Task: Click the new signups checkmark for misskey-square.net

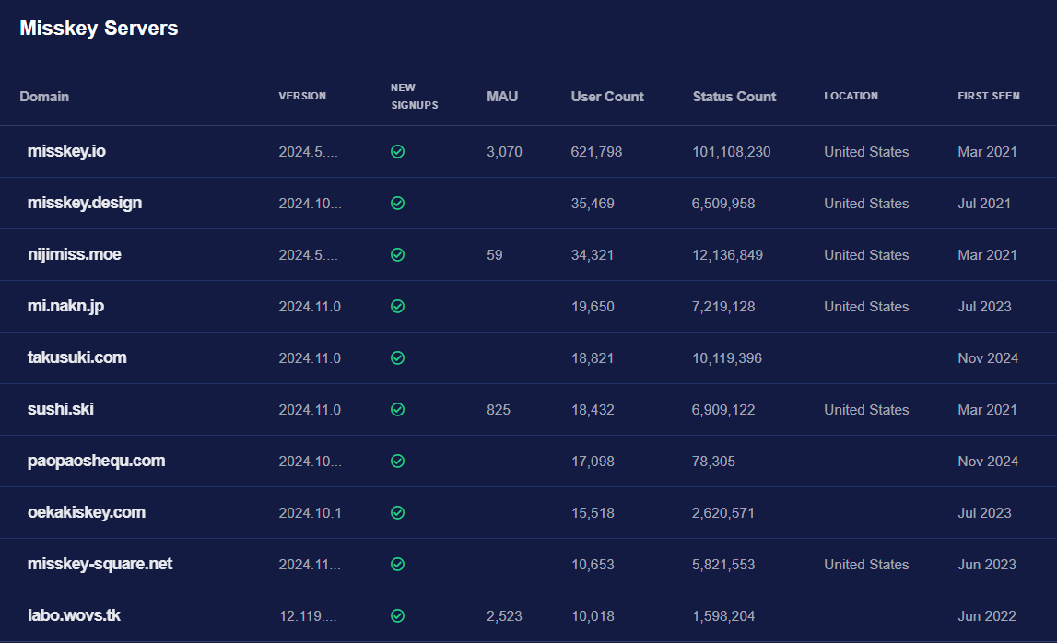Action: click(398, 564)
